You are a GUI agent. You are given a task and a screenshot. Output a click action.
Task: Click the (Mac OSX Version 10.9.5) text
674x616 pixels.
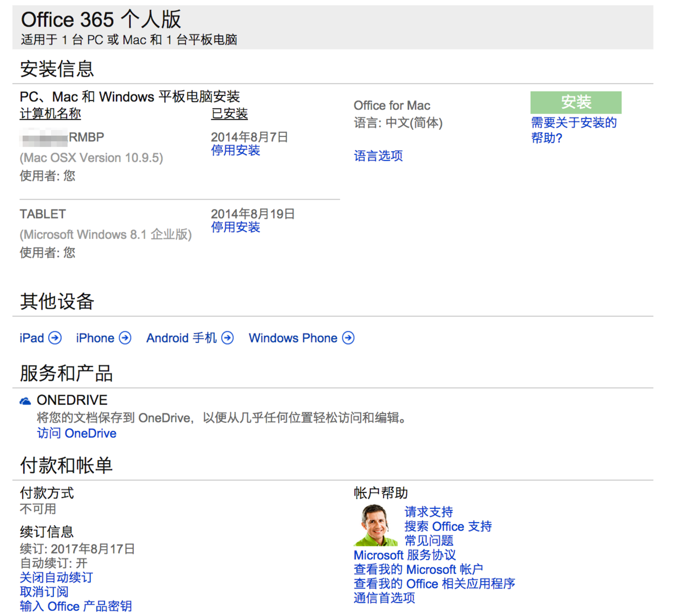point(91,158)
